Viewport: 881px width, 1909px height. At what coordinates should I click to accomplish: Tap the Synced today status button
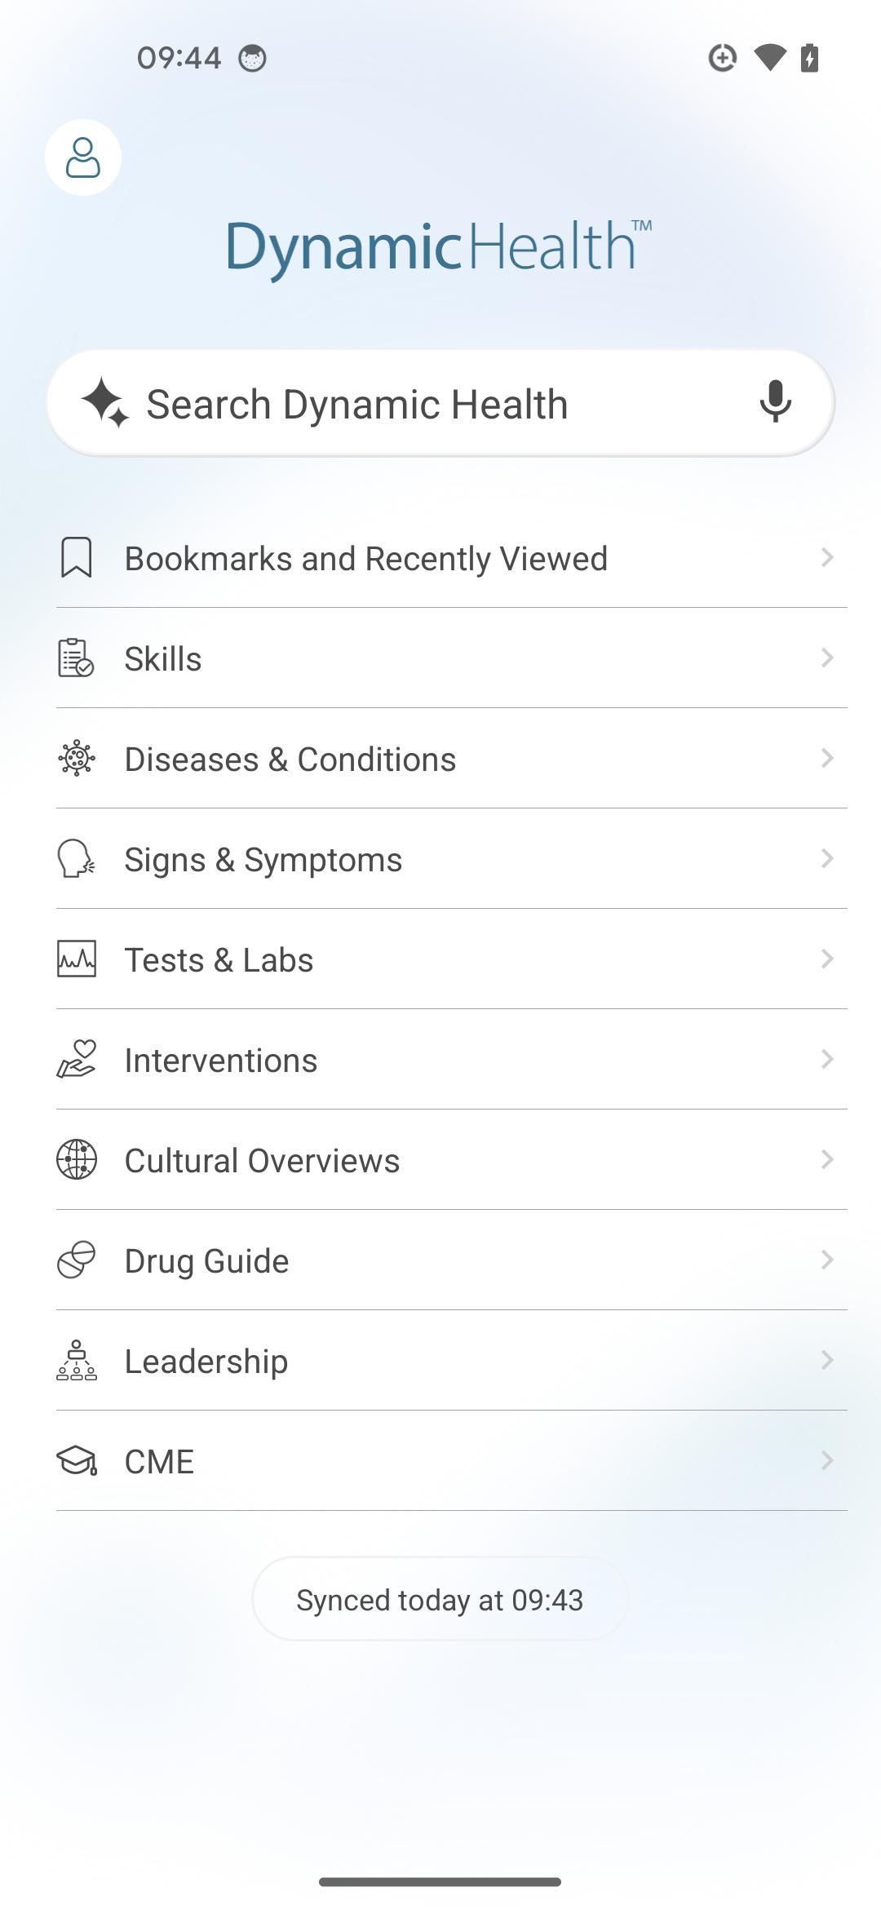[x=440, y=1600]
